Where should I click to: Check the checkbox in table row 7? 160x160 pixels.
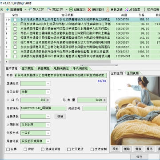tap(15, 47)
